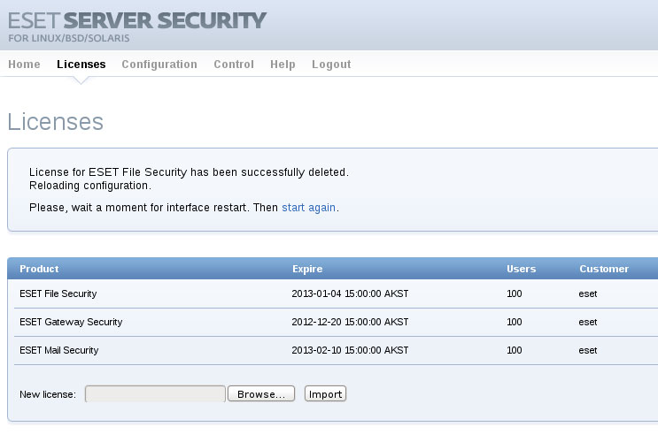The width and height of the screenshot is (658, 442).
Task: Follow the "start again" link
Action: 309,208
